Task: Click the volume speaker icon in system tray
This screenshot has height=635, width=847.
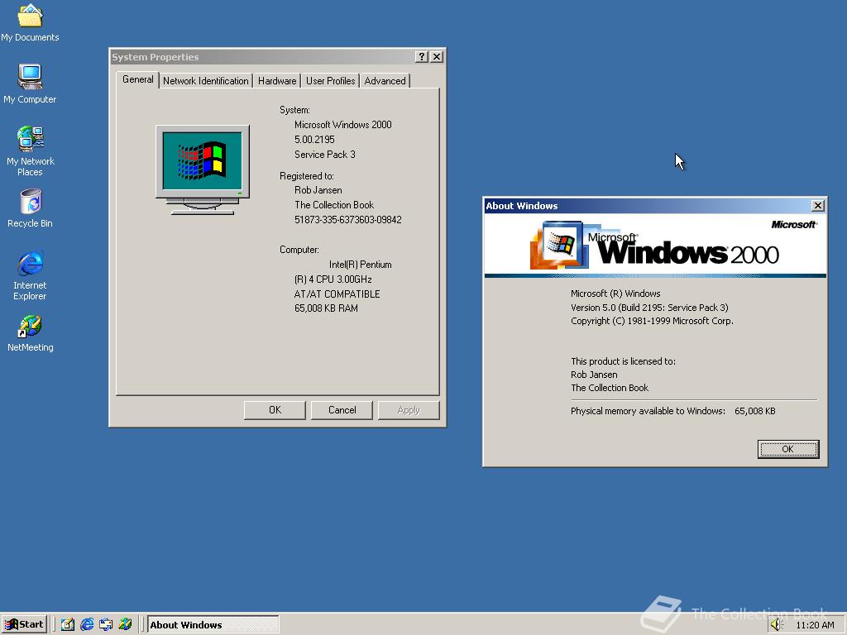Action: 776,624
